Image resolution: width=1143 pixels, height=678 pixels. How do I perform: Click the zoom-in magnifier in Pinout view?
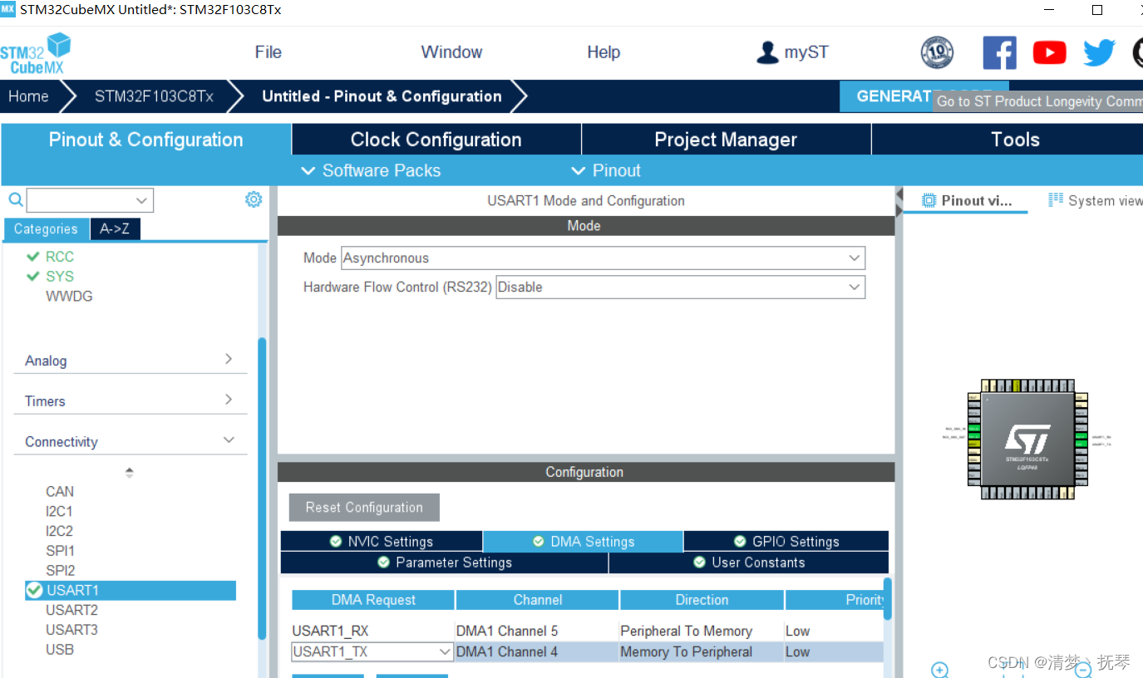939,670
